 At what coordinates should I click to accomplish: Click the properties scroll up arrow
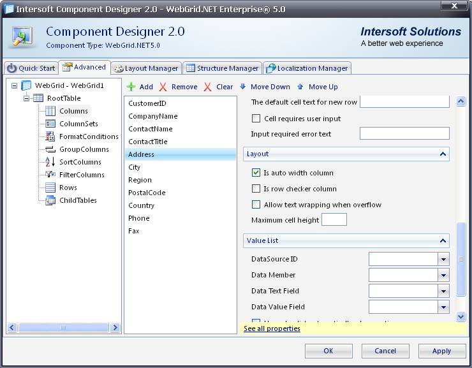coord(461,101)
